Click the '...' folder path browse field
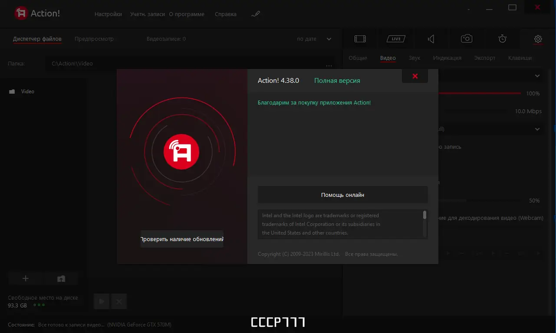 [x=329, y=65]
